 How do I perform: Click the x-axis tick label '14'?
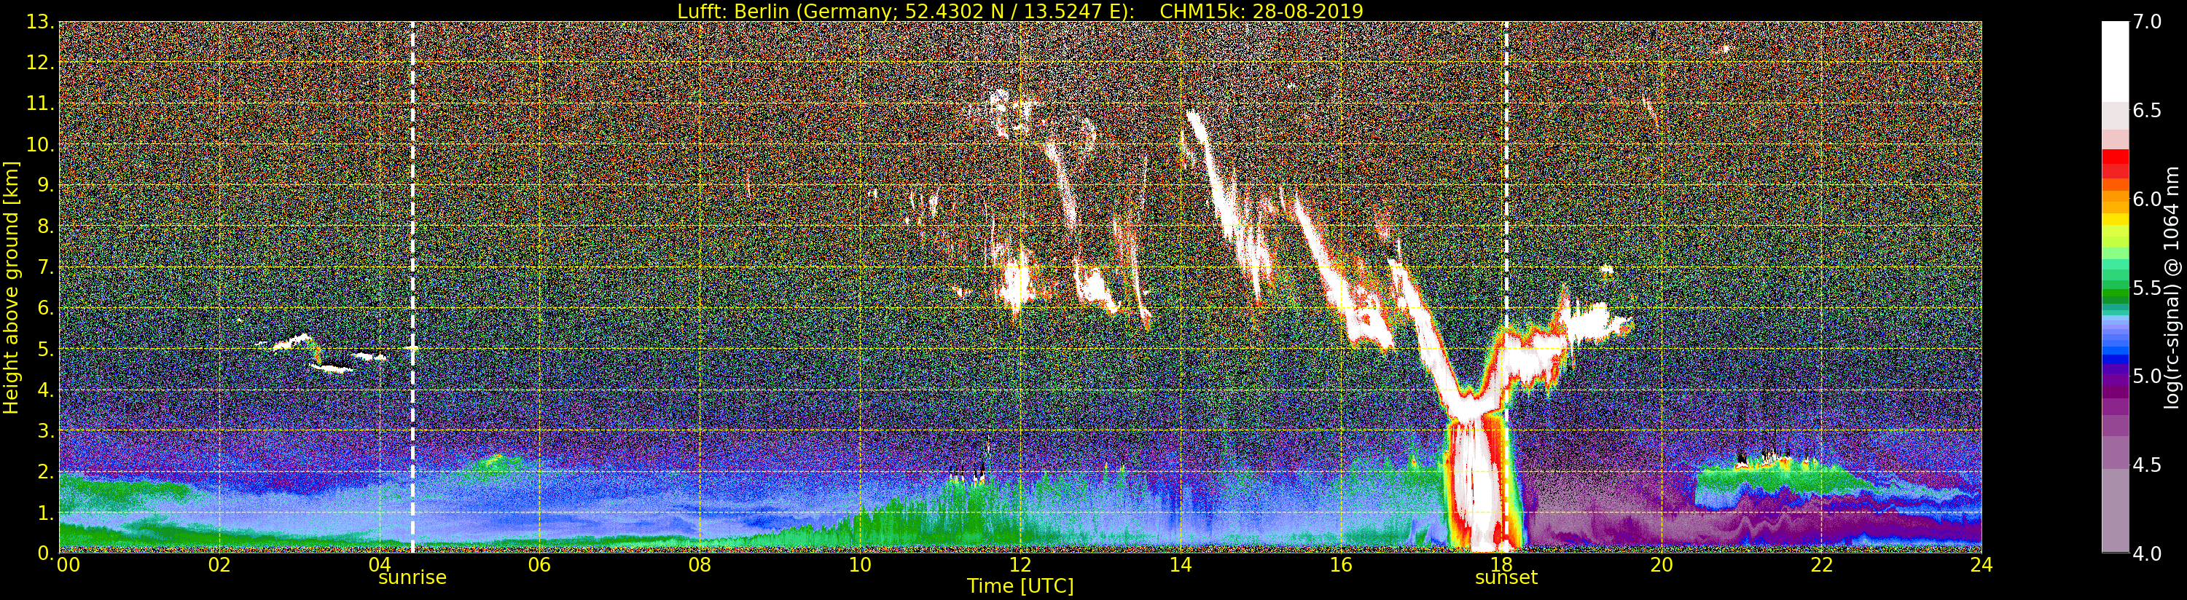(x=1180, y=565)
